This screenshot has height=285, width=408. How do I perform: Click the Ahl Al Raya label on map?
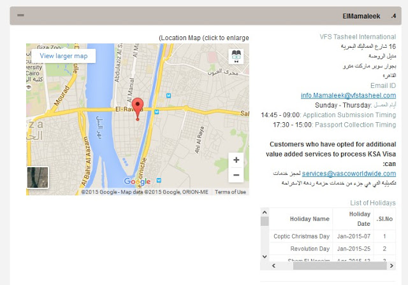click(200, 140)
